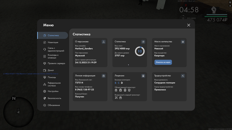Image resolution: width=232 pixels, height=130 pixels.
Task: Click the fist weapon icon in HUD
Action: coord(214,10)
